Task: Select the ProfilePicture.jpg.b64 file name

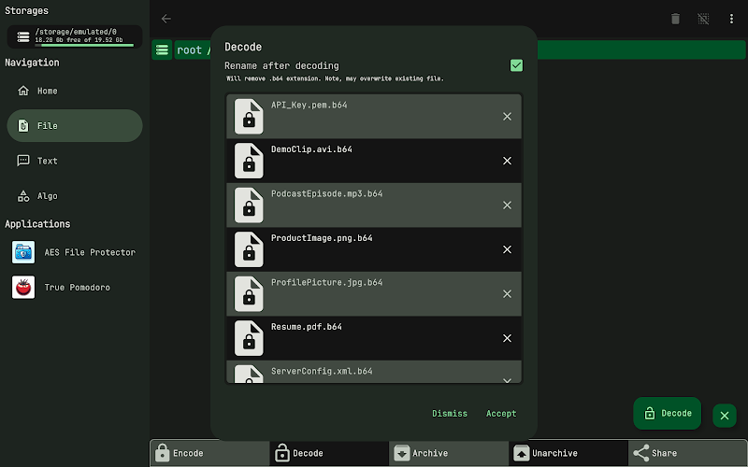Action: coord(326,282)
